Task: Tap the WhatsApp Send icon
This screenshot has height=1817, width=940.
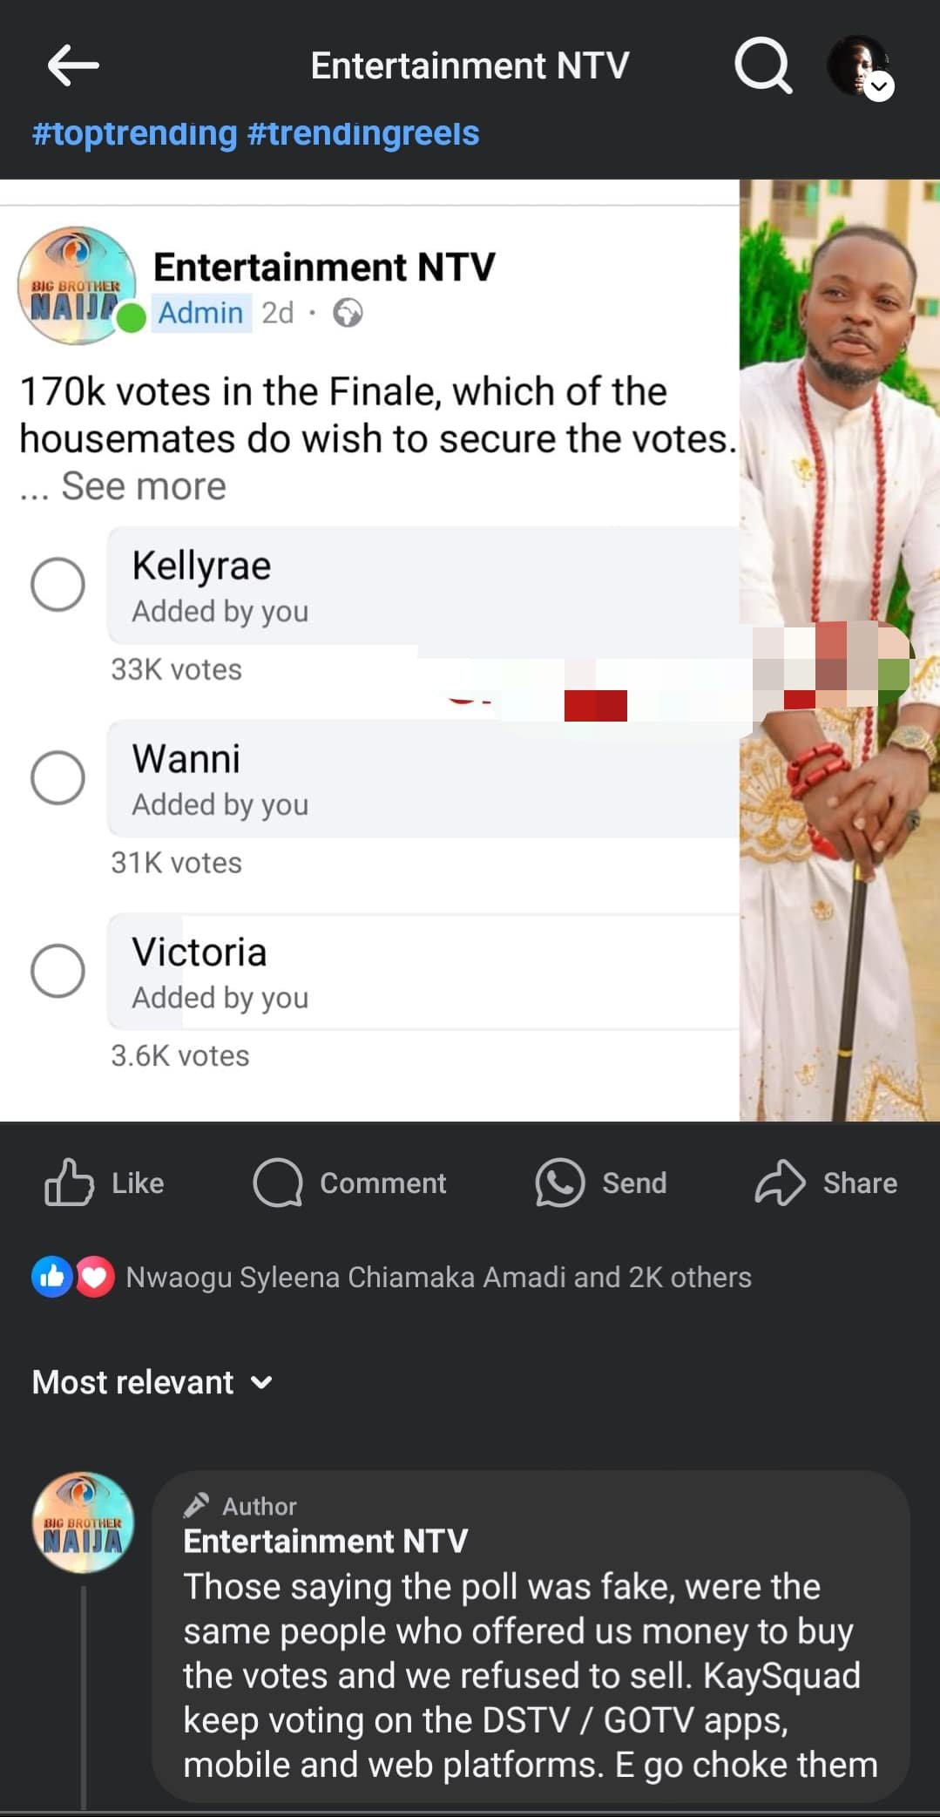Action: (559, 1183)
